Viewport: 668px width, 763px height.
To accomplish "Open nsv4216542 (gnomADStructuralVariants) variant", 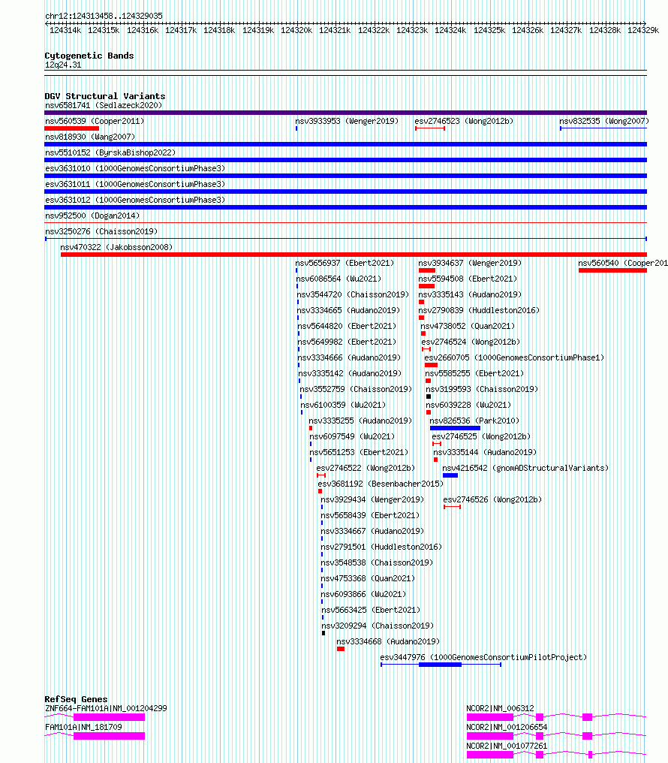I will [x=525, y=468].
